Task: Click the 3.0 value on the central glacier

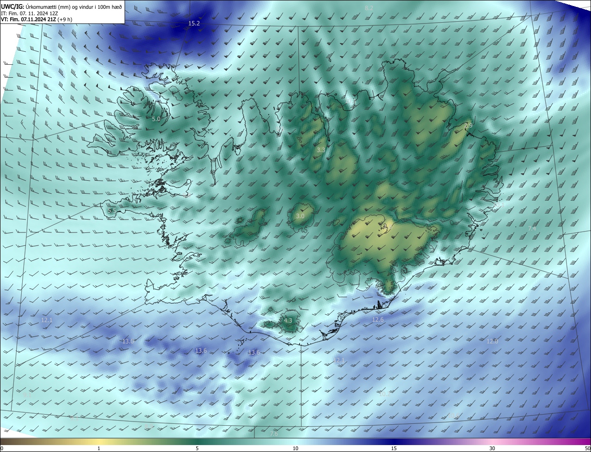Action: pyautogui.click(x=300, y=216)
